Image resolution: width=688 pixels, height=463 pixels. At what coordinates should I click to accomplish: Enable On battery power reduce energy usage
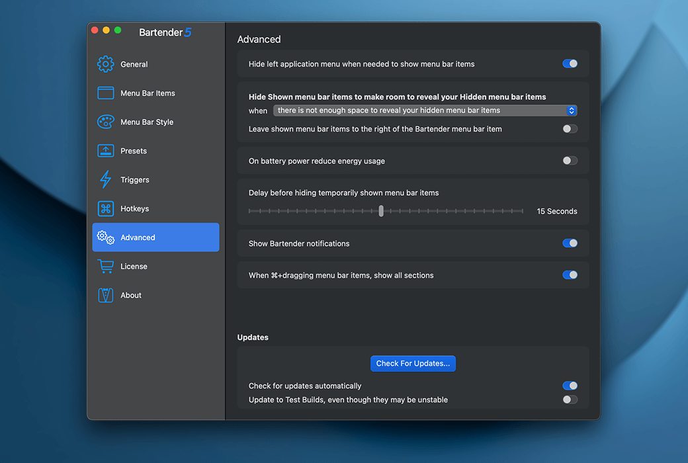pos(570,161)
